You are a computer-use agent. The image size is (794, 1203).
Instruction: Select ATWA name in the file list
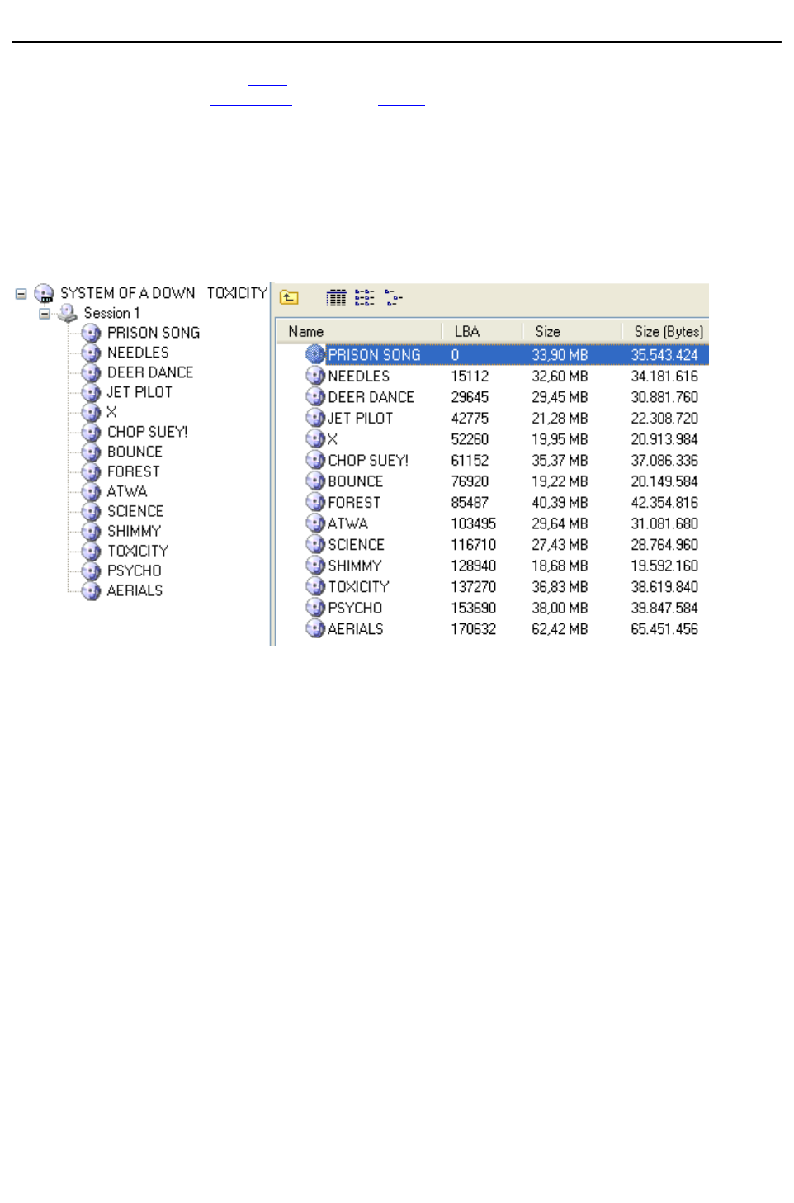[x=348, y=523]
